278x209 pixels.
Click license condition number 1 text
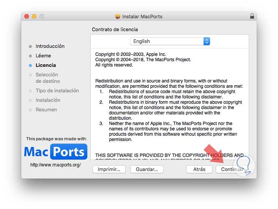[172, 94]
